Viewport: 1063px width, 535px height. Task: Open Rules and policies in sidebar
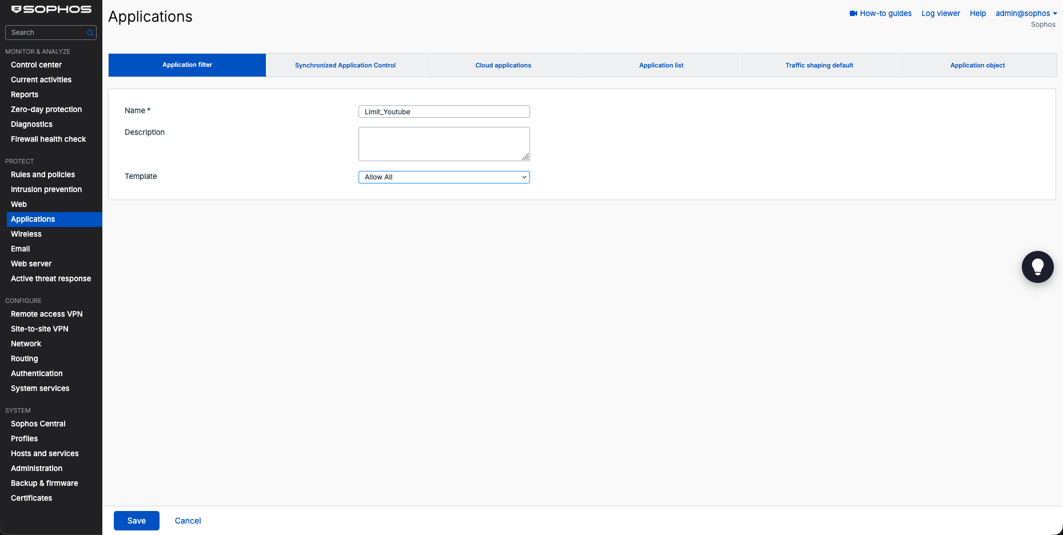tap(43, 175)
